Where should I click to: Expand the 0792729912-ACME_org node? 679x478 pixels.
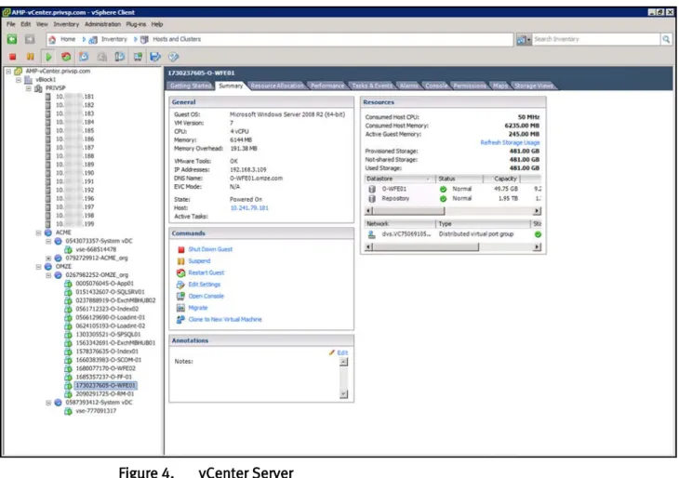coord(48,258)
